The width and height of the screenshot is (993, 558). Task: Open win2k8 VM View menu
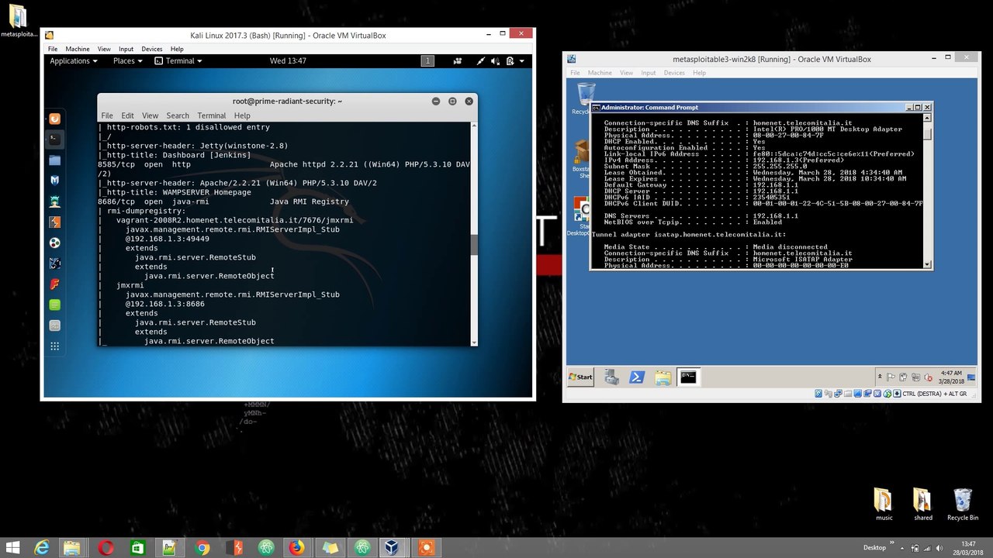626,73
